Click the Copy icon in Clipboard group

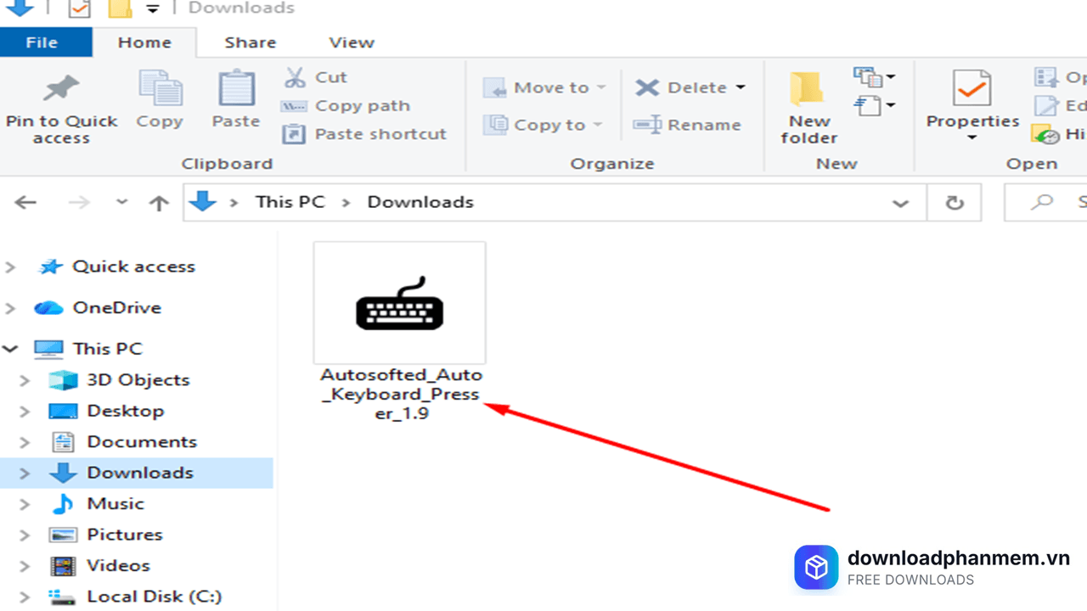[160, 89]
